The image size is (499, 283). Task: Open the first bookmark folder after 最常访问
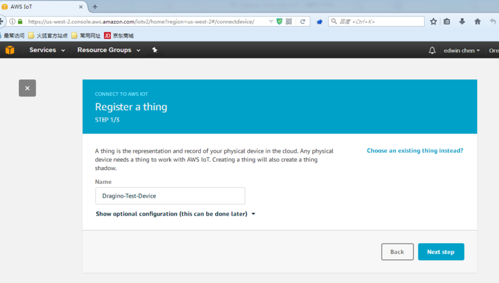click(x=48, y=36)
